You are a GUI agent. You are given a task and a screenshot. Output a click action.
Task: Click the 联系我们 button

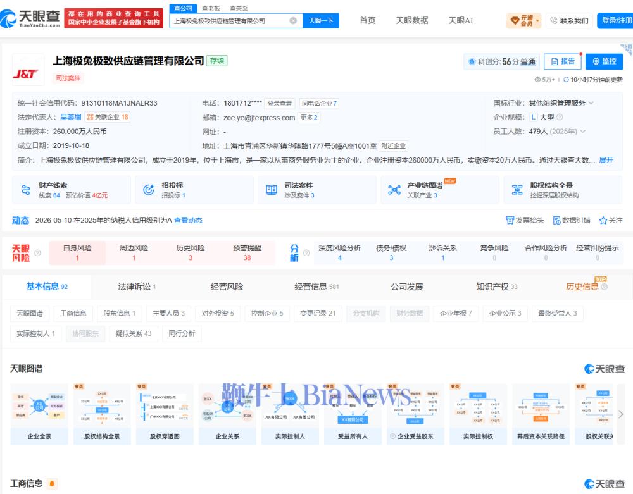[570, 21]
